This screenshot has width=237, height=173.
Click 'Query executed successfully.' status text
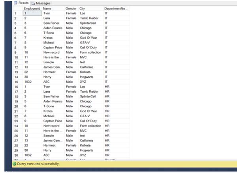[38, 164]
